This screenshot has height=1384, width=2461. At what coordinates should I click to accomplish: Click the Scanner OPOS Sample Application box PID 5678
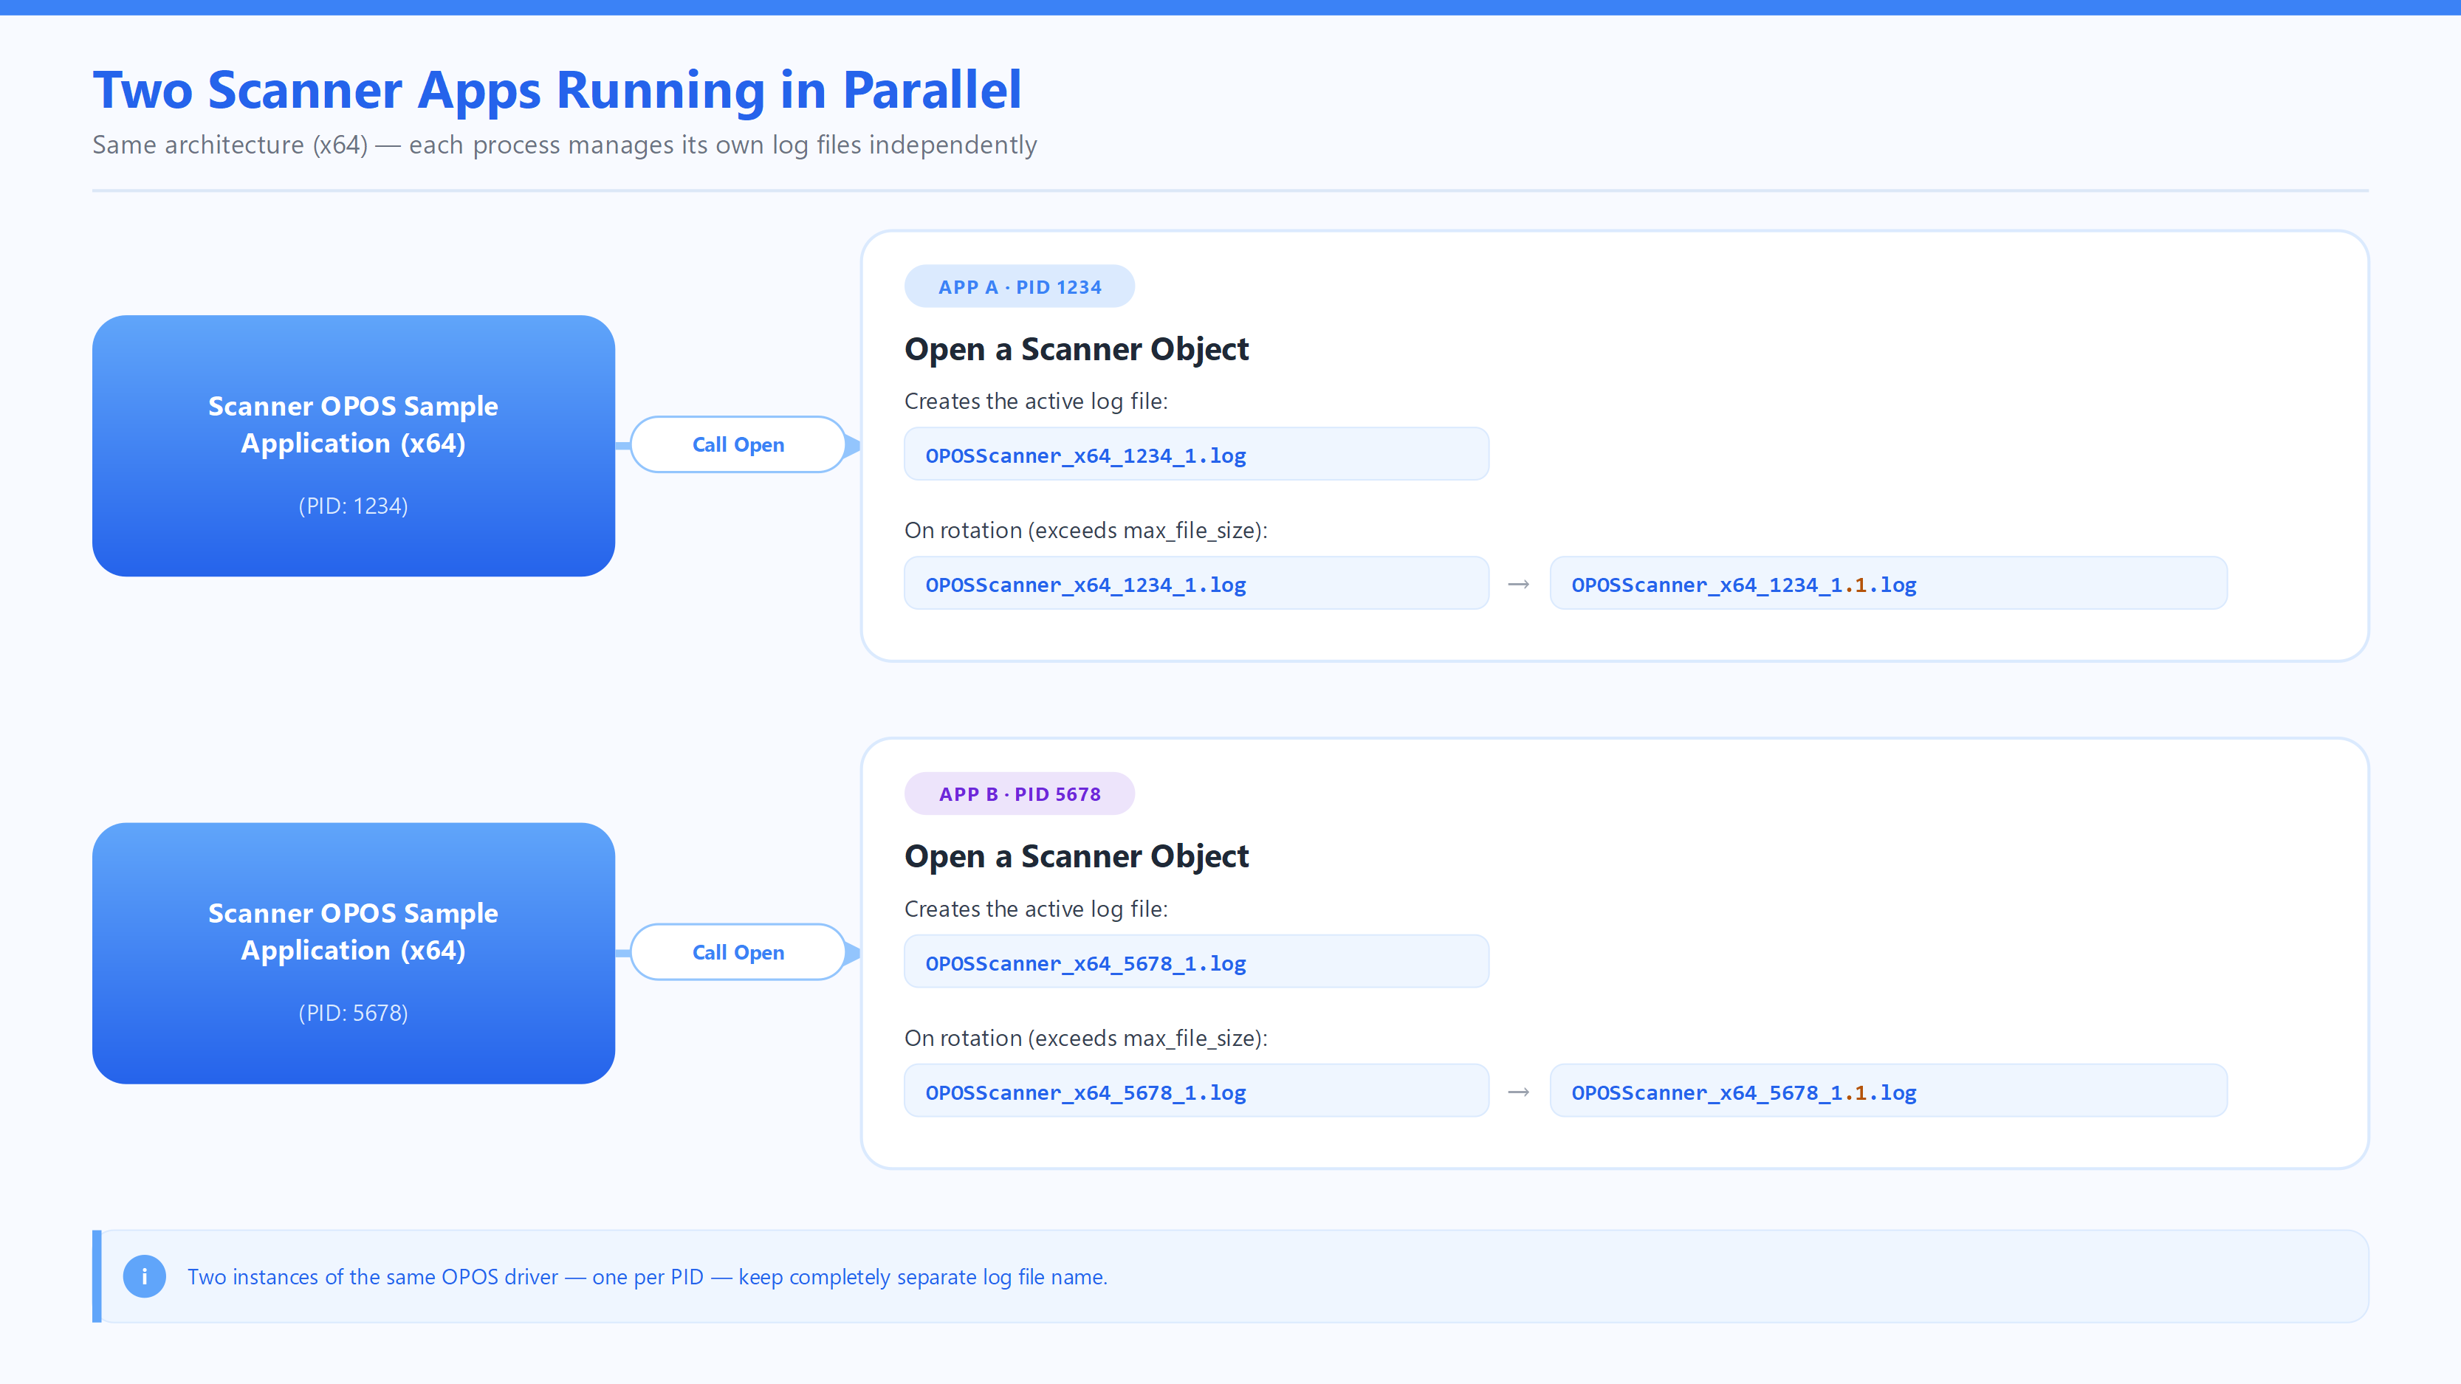pyautogui.click(x=354, y=953)
